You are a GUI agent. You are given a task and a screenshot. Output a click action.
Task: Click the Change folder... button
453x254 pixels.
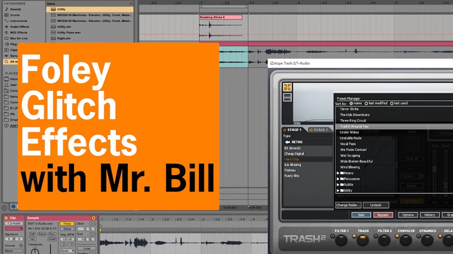[x=348, y=205]
